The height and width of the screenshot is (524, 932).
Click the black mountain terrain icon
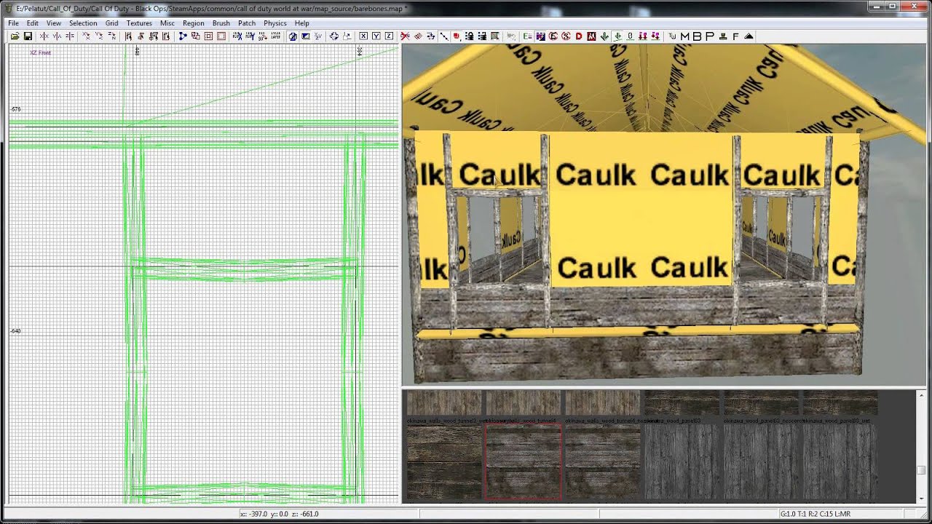pos(748,36)
